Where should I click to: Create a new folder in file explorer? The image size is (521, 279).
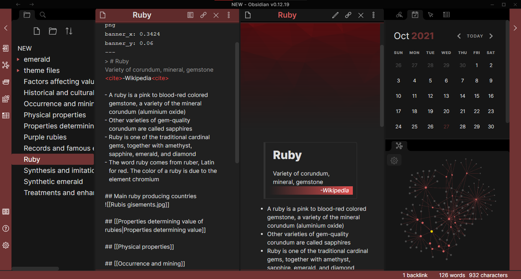[x=53, y=31]
